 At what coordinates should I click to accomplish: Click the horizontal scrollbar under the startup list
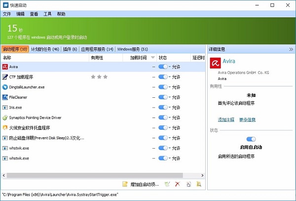[x=99, y=174]
